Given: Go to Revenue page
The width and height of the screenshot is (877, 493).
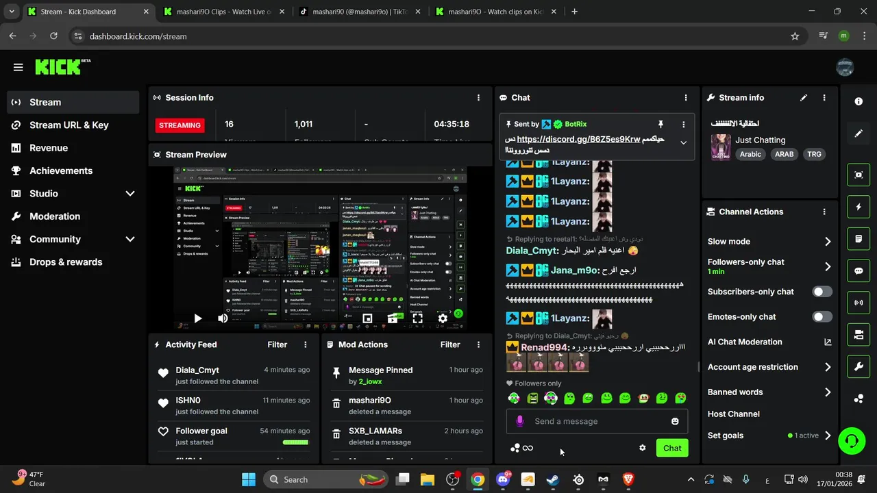Looking at the screenshot, I should 73,148.
